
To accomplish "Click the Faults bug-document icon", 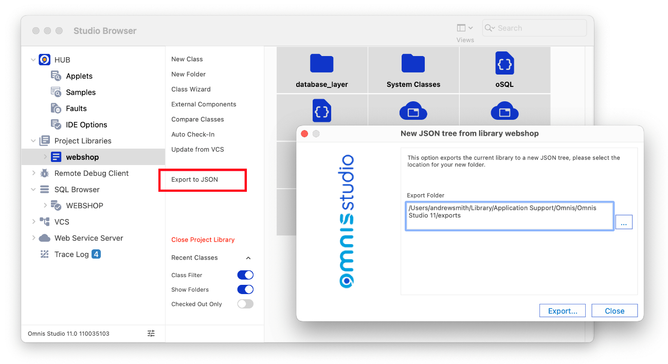I will pyautogui.click(x=56, y=108).
